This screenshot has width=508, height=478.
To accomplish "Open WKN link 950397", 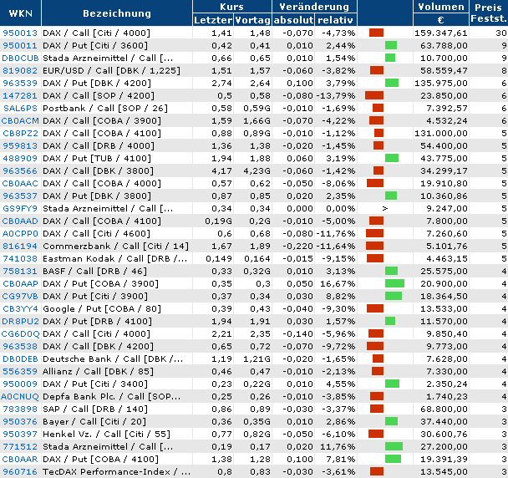I will click(x=20, y=435).
